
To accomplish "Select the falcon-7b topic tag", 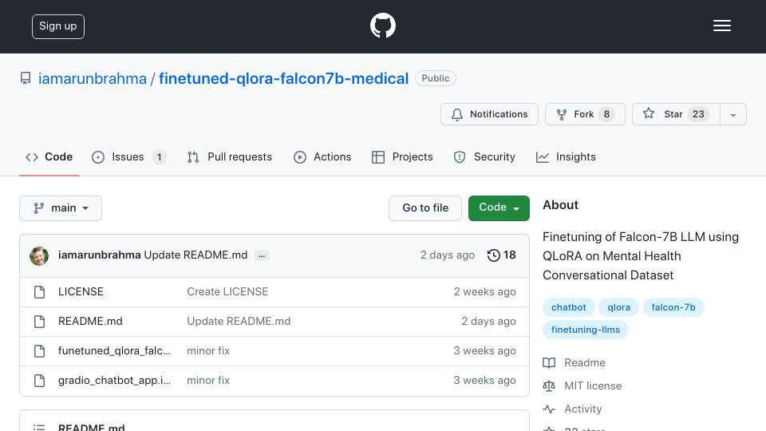I will [673, 307].
